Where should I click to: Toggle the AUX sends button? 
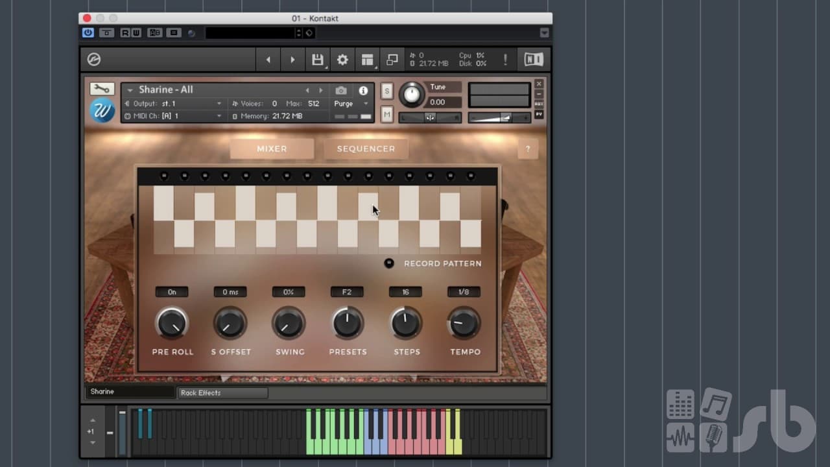tap(539, 104)
